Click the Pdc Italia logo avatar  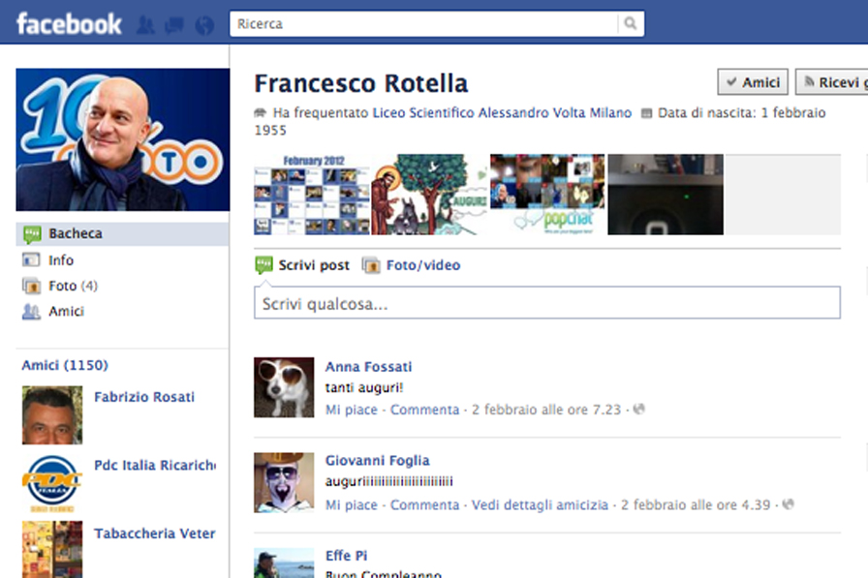tap(52, 483)
